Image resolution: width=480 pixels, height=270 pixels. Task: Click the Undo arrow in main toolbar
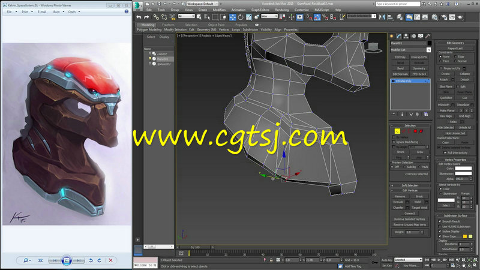click(x=139, y=17)
